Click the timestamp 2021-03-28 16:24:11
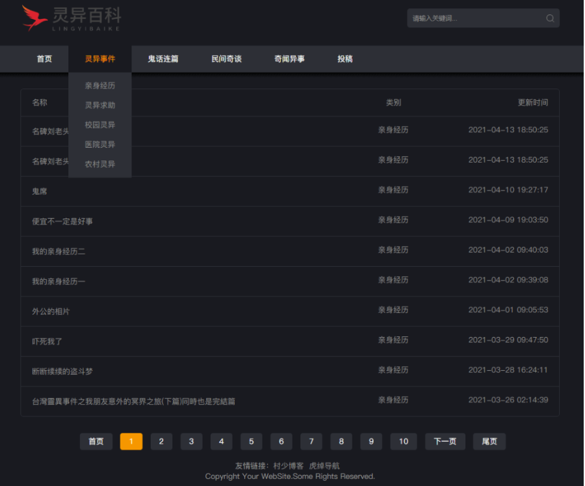 point(508,370)
